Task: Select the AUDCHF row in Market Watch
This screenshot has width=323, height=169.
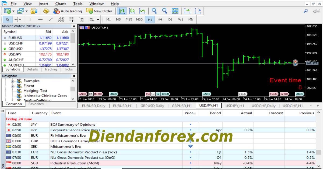Action: (x=36, y=59)
